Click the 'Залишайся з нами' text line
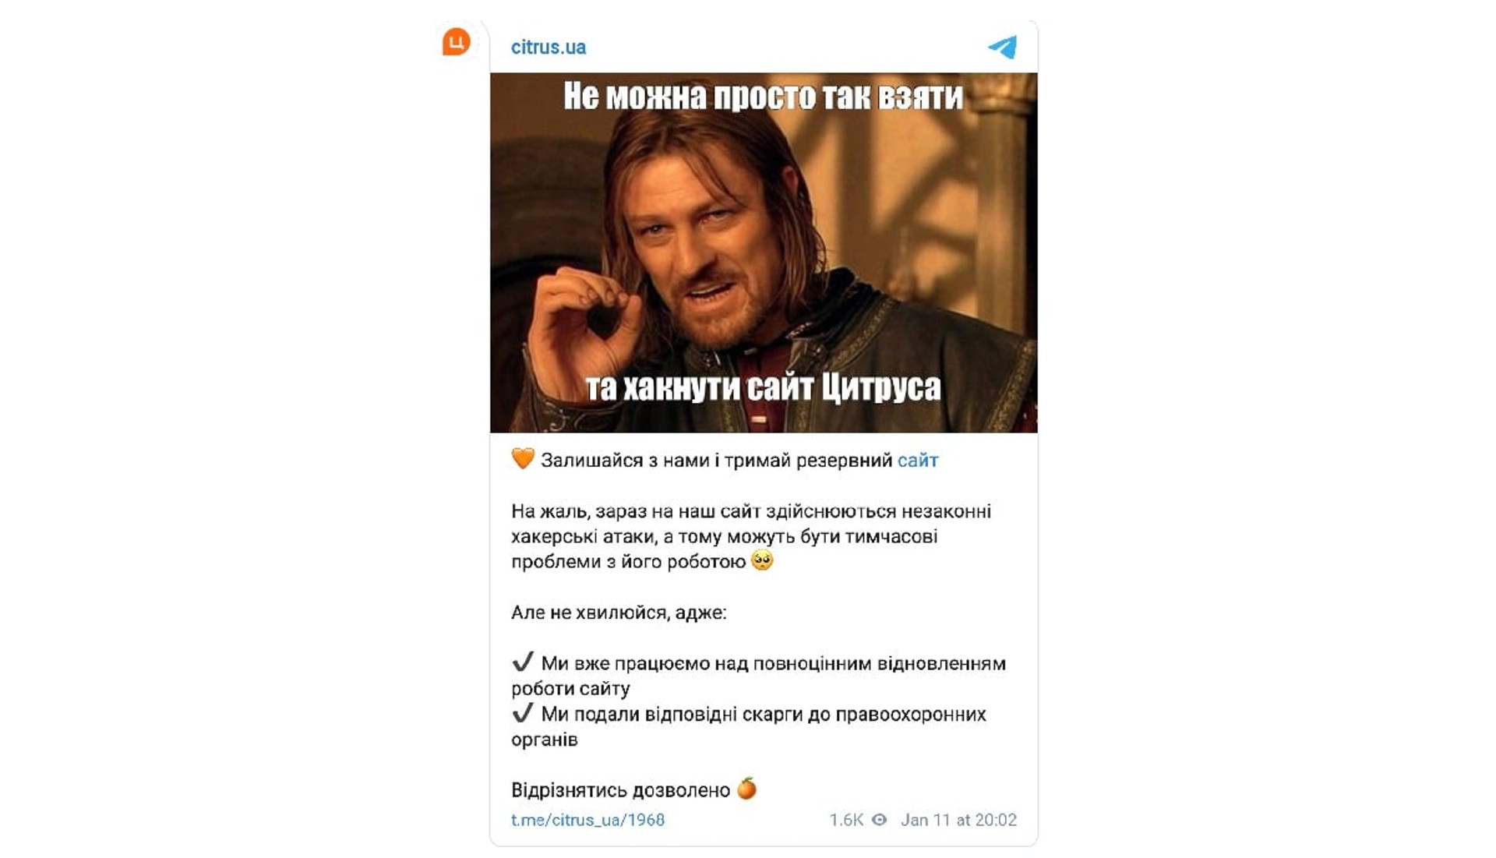The width and height of the screenshot is (1496, 858). (x=725, y=461)
